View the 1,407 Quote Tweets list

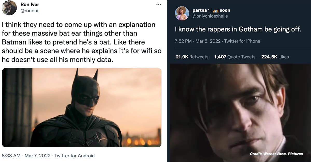[x=235, y=57]
